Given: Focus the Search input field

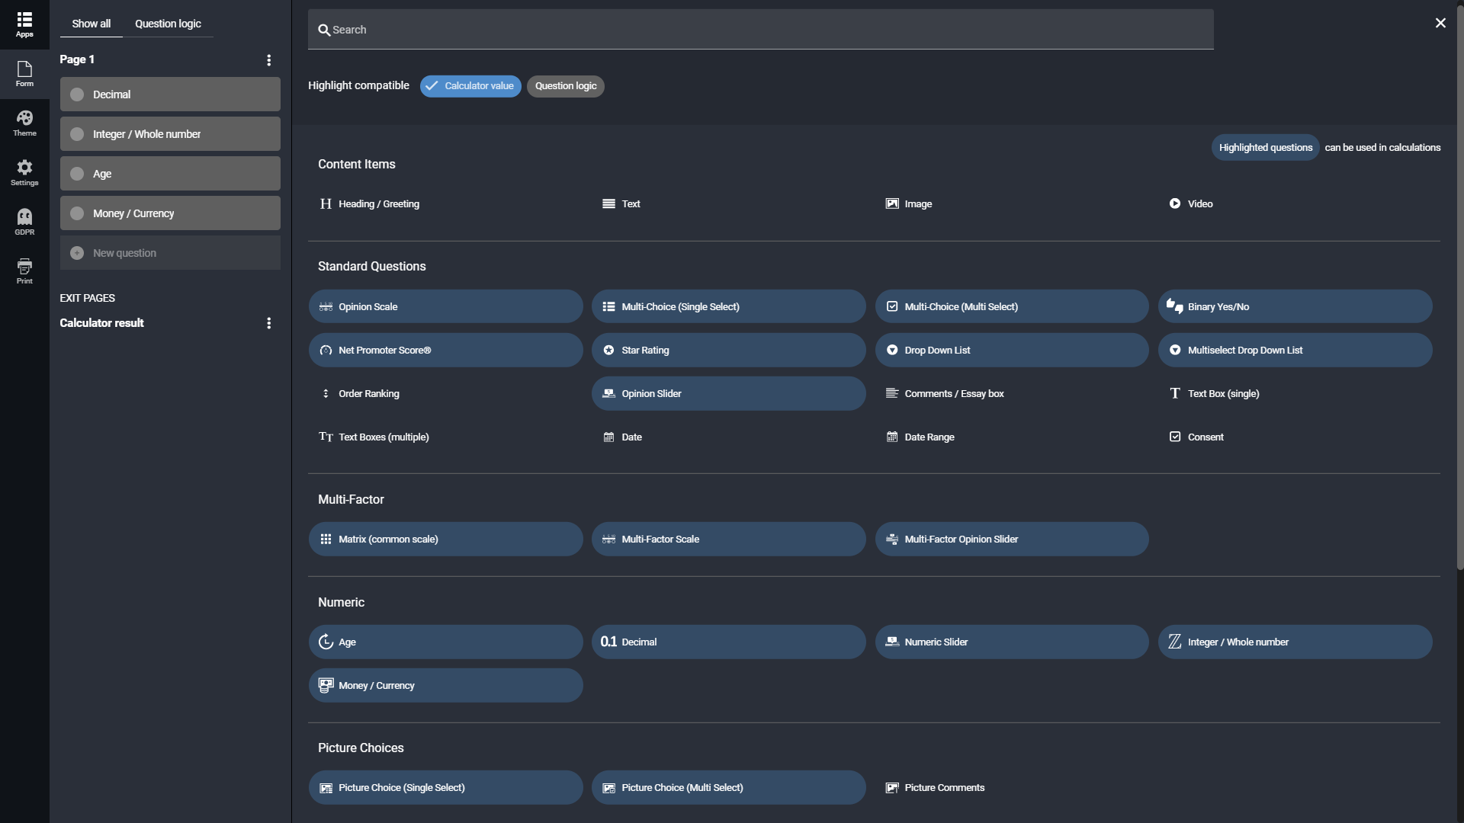Looking at the screenshot, I should tap(760, 30).
